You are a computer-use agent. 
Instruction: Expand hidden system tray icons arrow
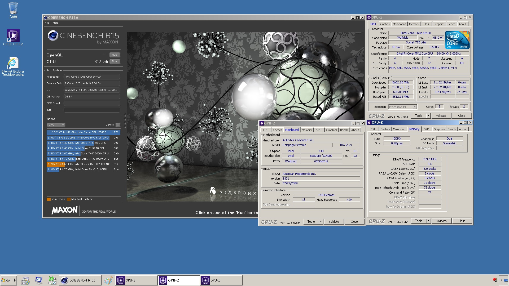[x=501, y=280]
